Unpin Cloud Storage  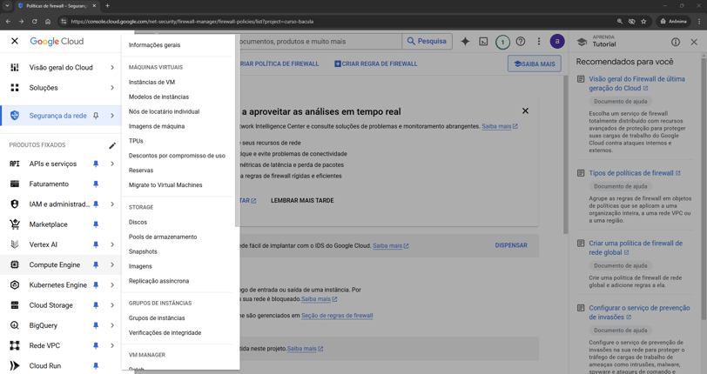click(x=96, y=305)
